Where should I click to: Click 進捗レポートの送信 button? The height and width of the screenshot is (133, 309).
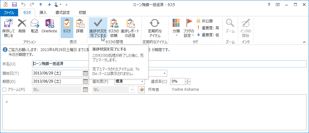pyautogui.click(x=130, y=28)
